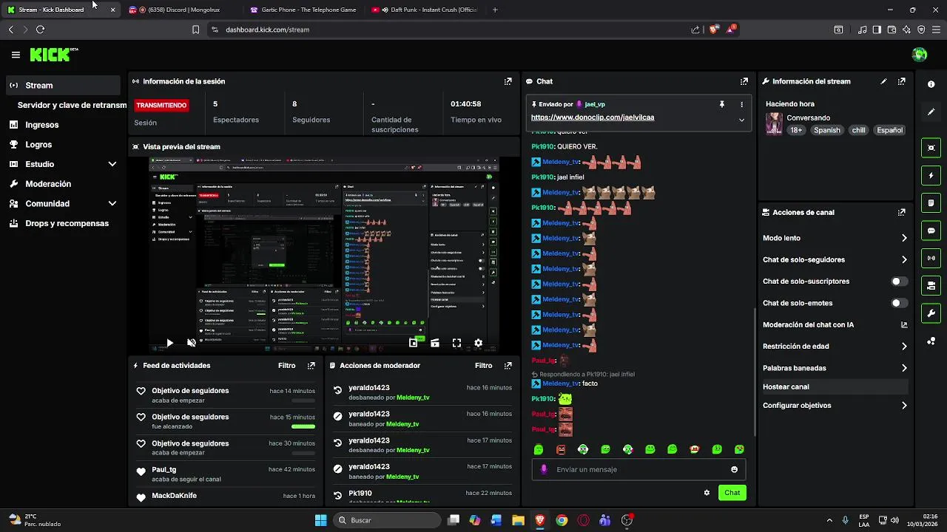Open the emoji picker in the message box

734,469
